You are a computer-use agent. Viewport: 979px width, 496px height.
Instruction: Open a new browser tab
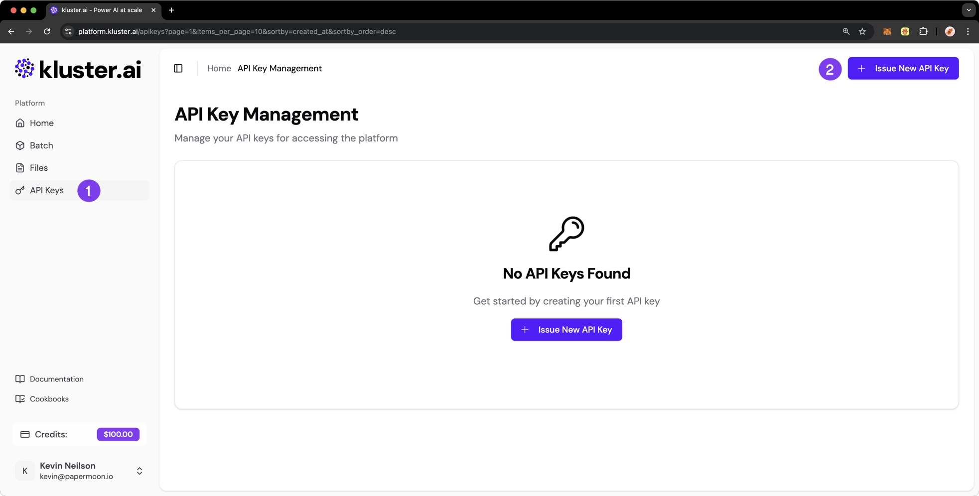pyautogui.click(x=171, y=10)
